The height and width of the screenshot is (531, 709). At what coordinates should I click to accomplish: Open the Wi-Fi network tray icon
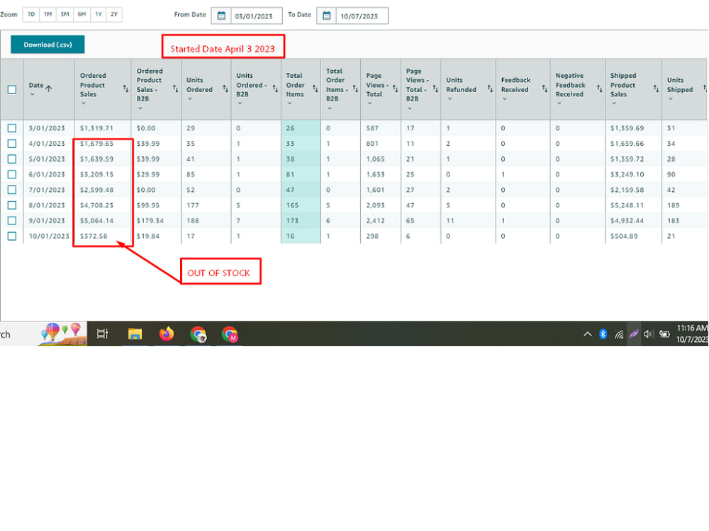pos(619,335)
